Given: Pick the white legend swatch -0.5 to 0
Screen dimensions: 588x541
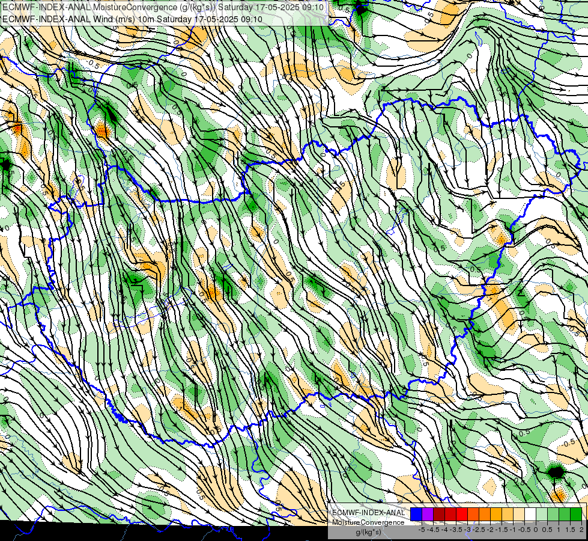Looking at the screenshot, I should (x=530, y=515).
